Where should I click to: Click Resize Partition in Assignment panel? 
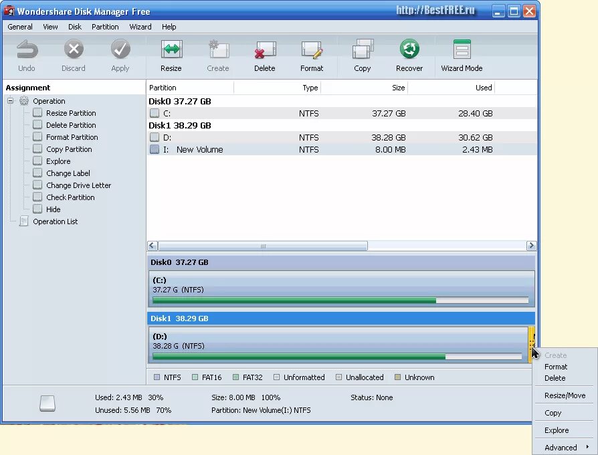pos(71,113)
